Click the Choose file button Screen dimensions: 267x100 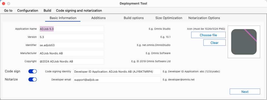tap(208, 35)
